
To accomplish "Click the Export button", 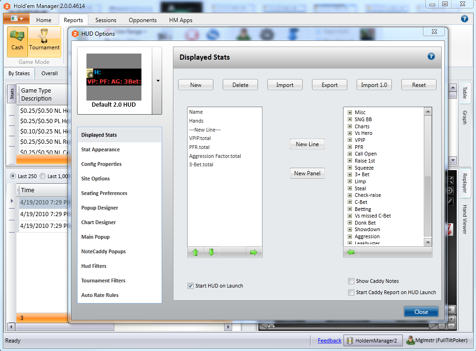I will click(329, 85).
